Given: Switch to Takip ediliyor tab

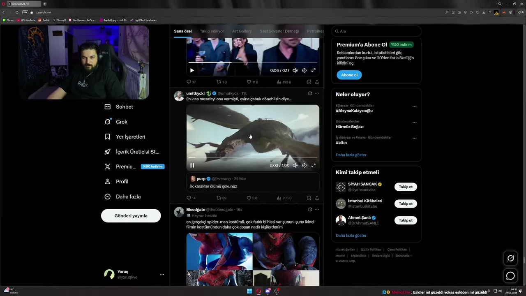Looking at the screenshot, I should (x=212, y=31).
